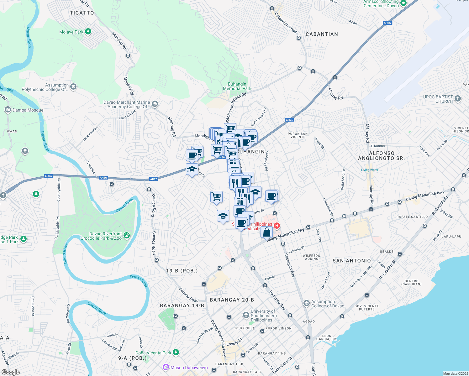This screenshot has width=469, height=376.
Task: Click the coffee cup marker west of Buhangin
Action: pos(192,154)
